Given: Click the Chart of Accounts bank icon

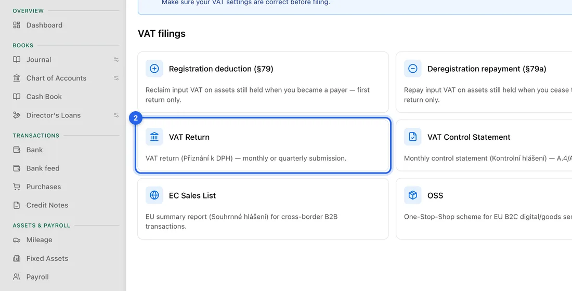Looking at the screenshot, I should coord(17,78).
